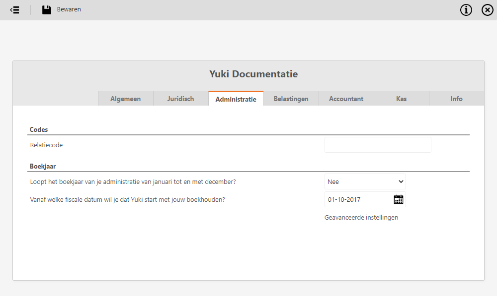Click the 'Vanaf welke fiscale datum' question

click(x=127, y=200)
